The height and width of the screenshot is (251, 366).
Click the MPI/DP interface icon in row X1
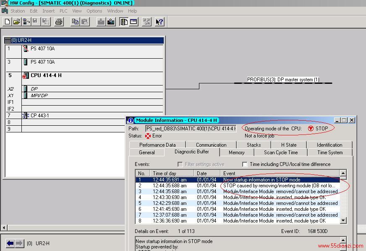click(x=26, y=96)
